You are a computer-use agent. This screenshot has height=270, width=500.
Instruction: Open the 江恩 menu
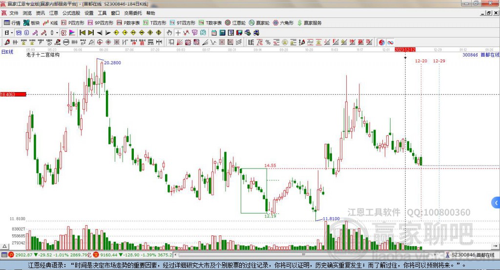pyautogui.click(x=54, y=13)
